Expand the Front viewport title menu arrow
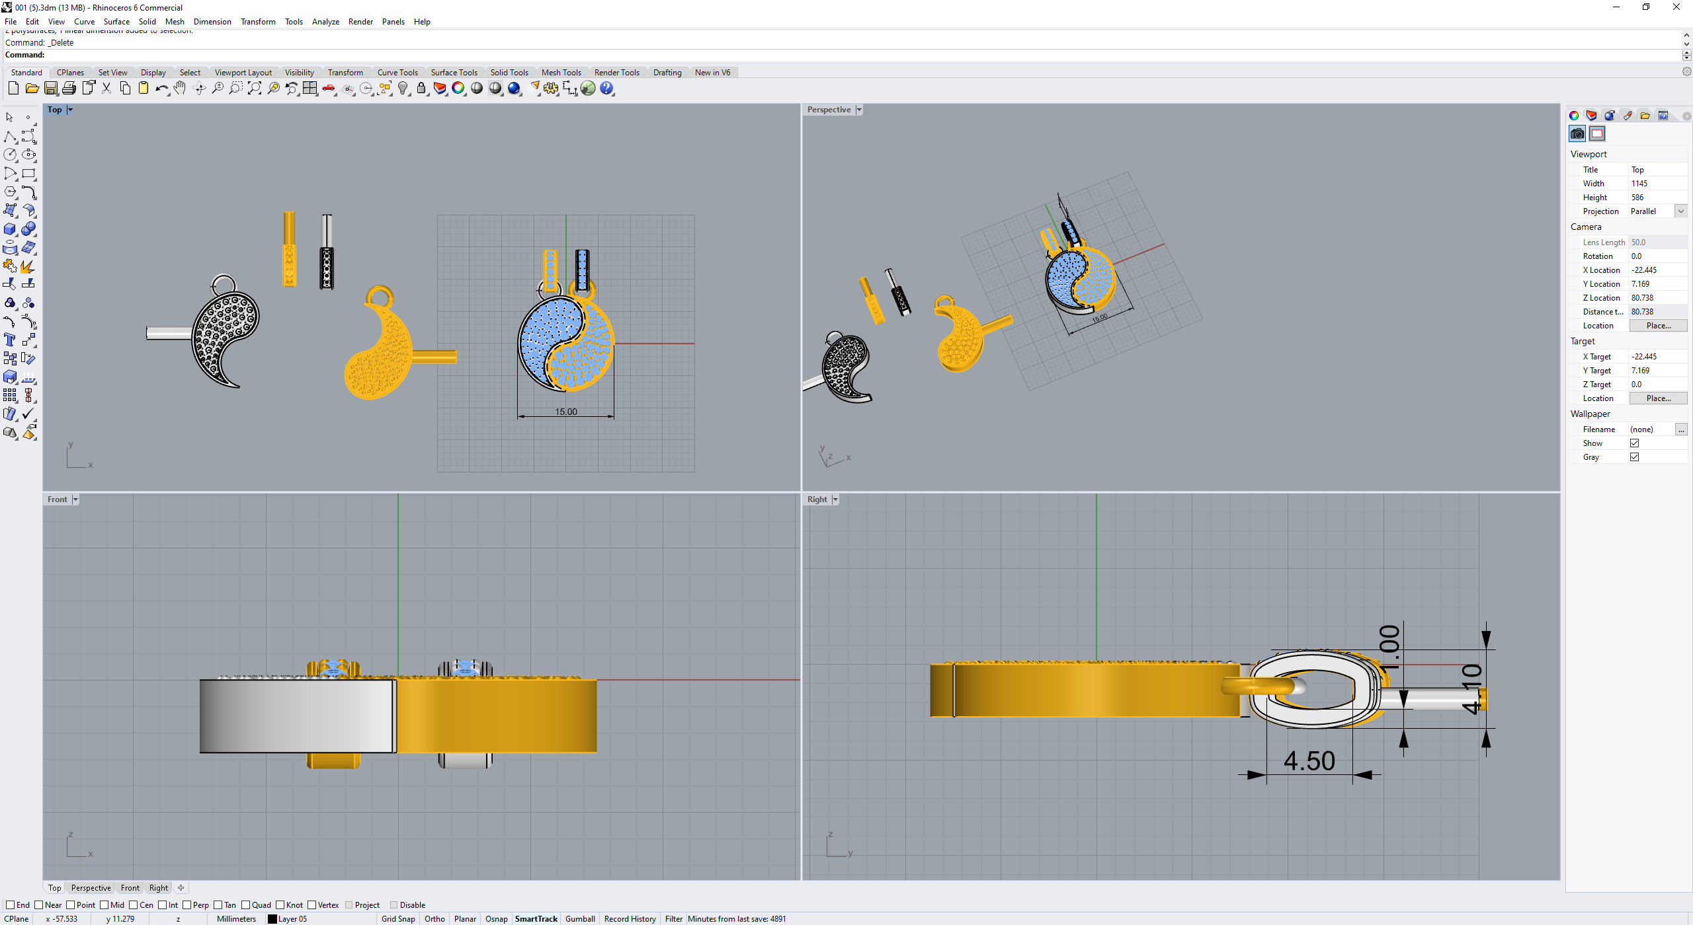Viewport: 1693px width, 925px height. click(75, 500)
